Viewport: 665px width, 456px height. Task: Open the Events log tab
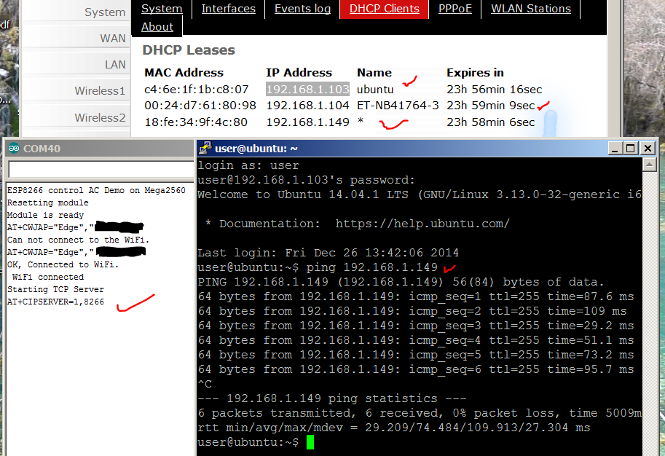point(302,9)
